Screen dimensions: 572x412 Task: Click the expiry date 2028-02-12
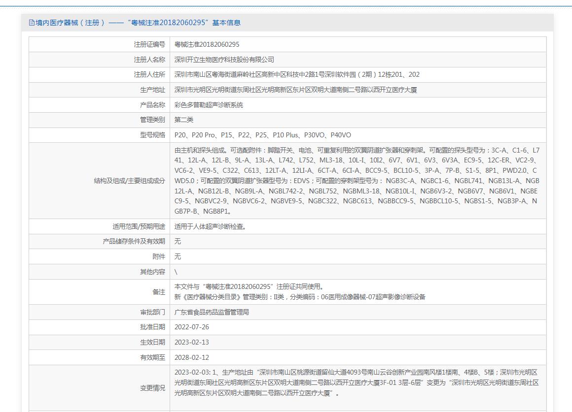[x=192, y=358]
